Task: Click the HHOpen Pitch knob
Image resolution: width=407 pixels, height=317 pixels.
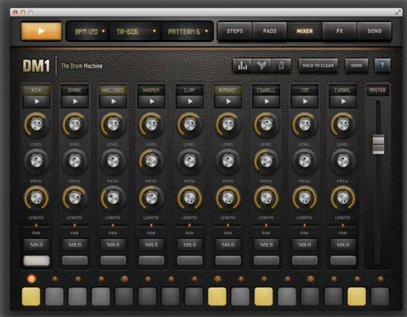Action: click(151, 161)
